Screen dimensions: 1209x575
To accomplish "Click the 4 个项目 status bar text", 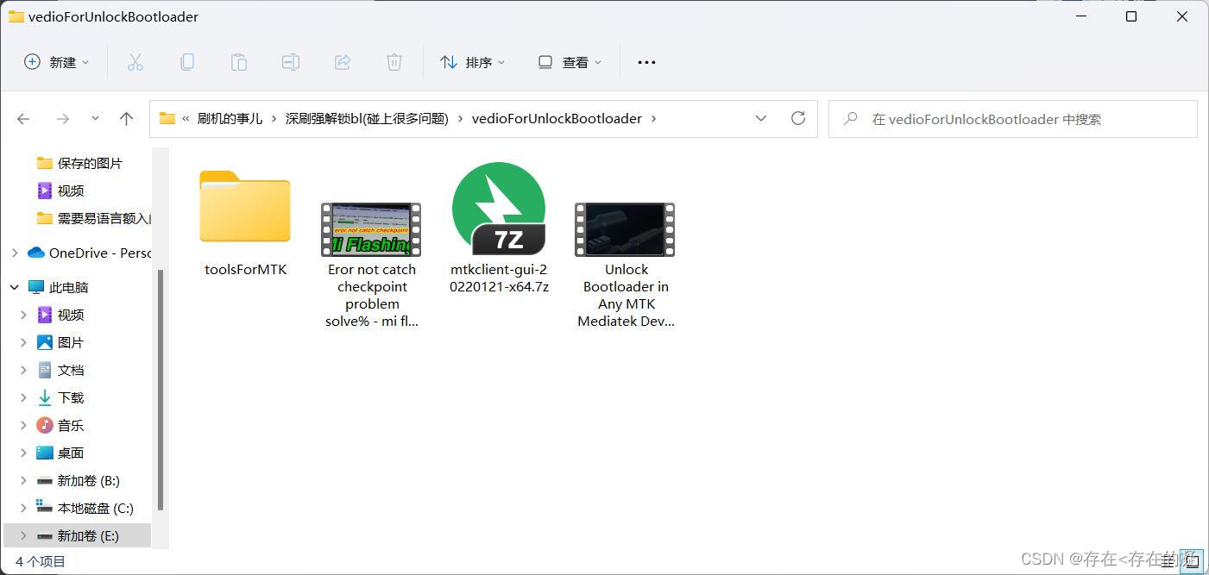I will (x=41, y=561).
